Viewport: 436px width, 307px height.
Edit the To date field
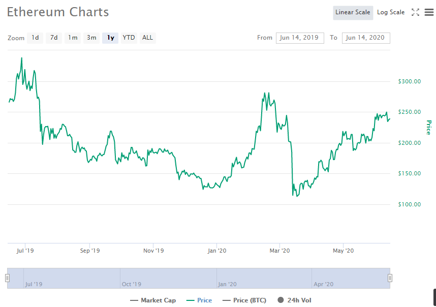(x=366, y=38)
